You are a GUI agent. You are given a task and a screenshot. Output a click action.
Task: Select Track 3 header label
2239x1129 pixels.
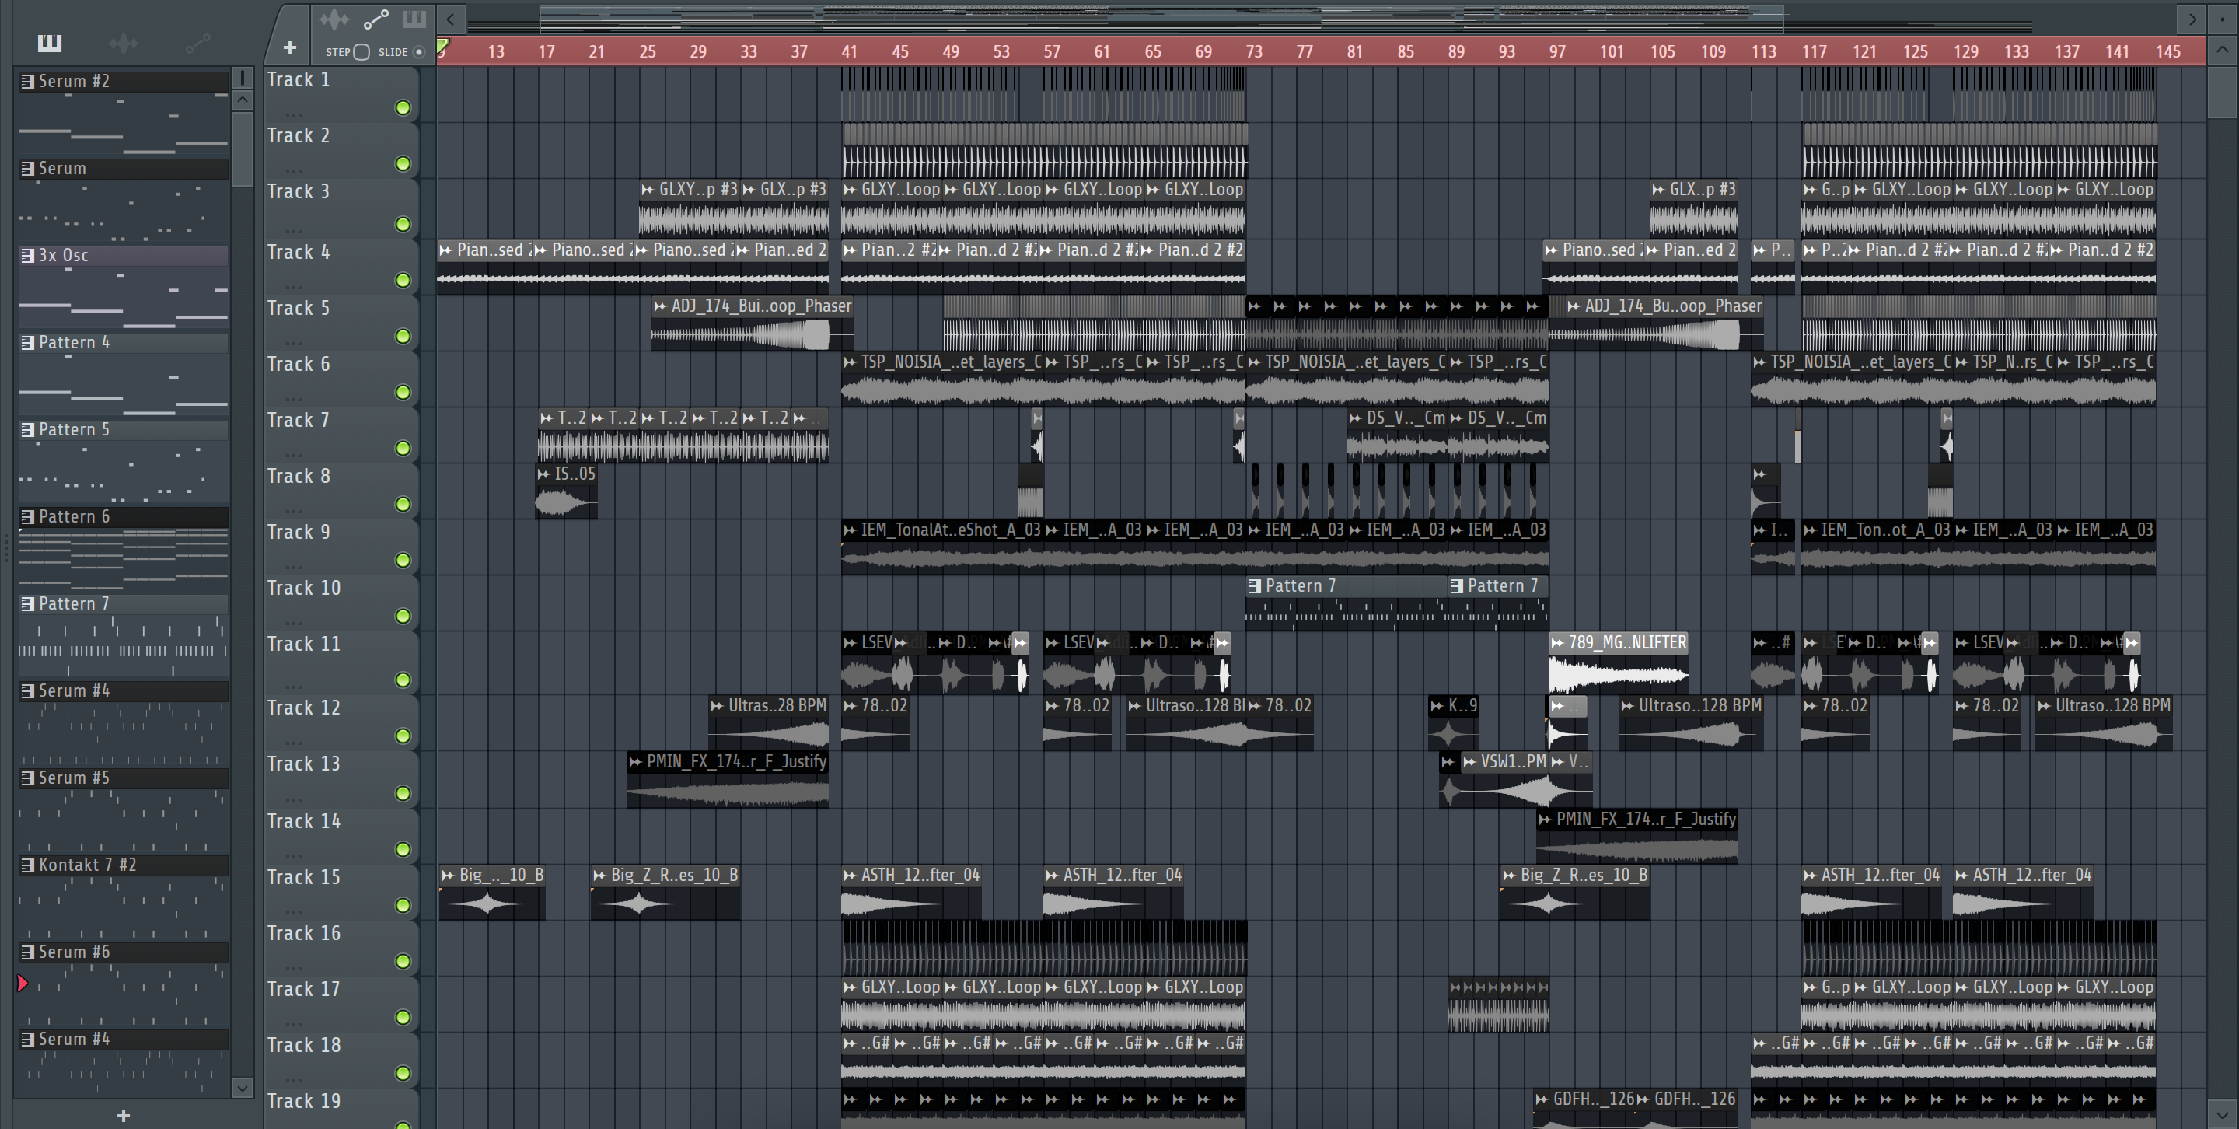(x=298, y=192)
